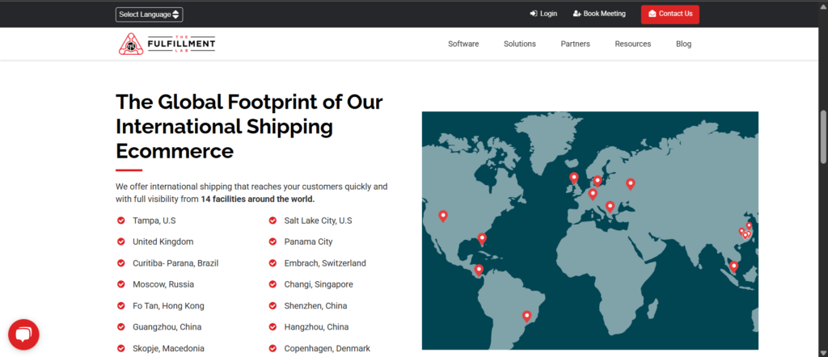This screenshot has width=828, height=357.
Task: Click check icon beside Copenhagen, Denmark
Action: [272, 349]
